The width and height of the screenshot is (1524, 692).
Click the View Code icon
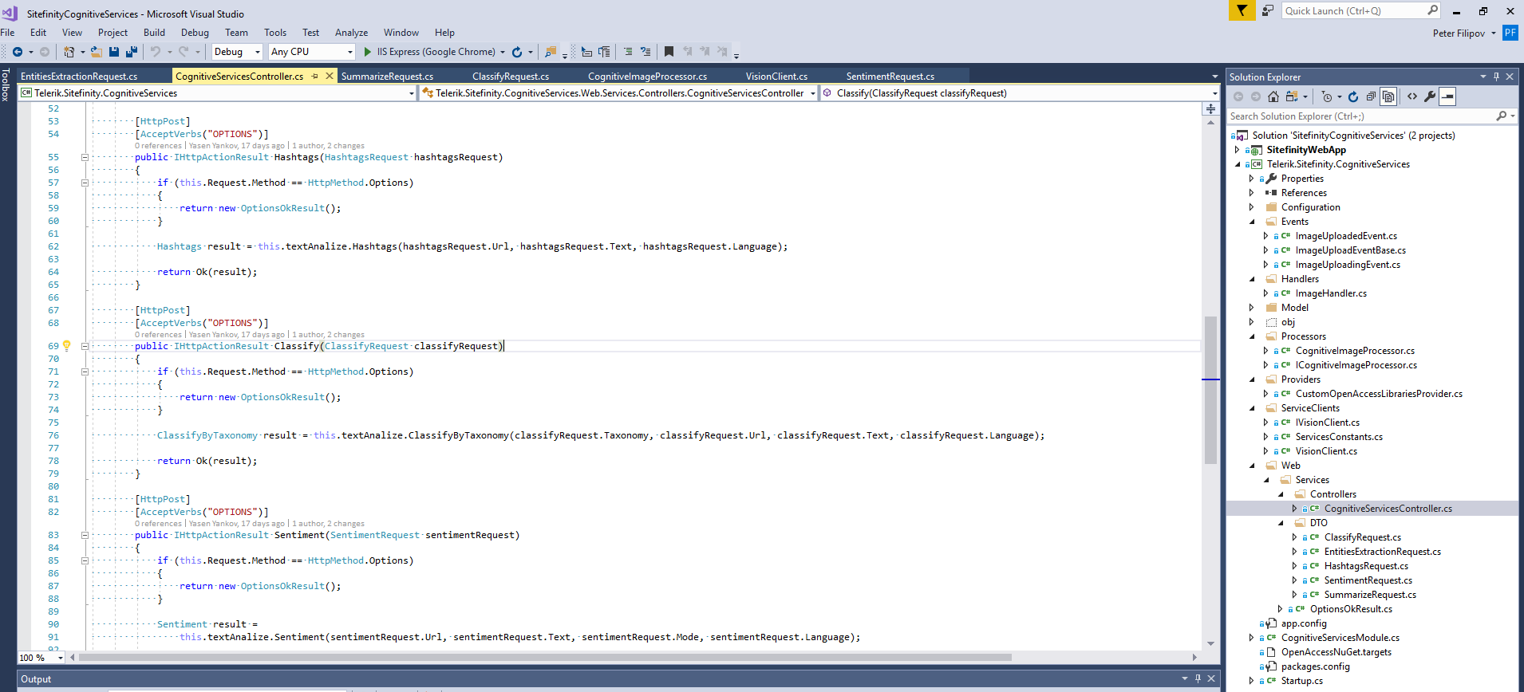pyautogui.click(x=1412, y=96)
